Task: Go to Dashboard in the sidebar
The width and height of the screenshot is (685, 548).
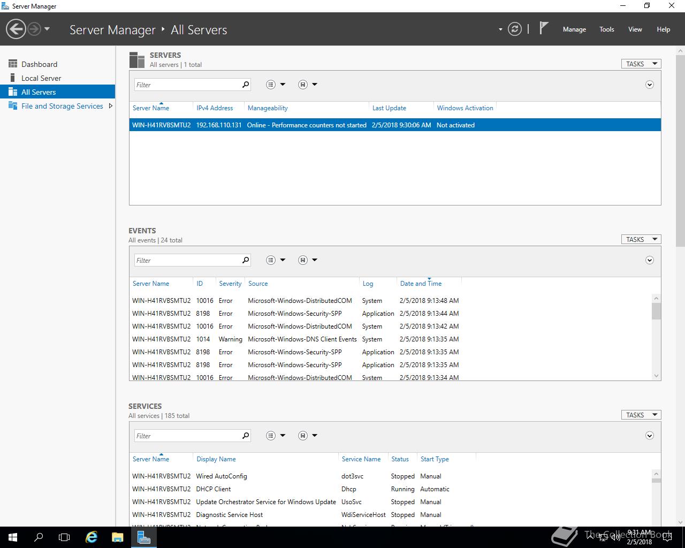Action: (39, 64)
